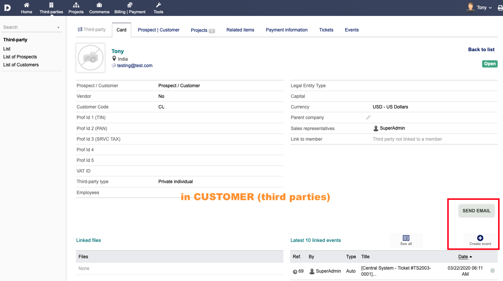
Task: Open the Commerce briefcase icon
Action: (99, 5)
